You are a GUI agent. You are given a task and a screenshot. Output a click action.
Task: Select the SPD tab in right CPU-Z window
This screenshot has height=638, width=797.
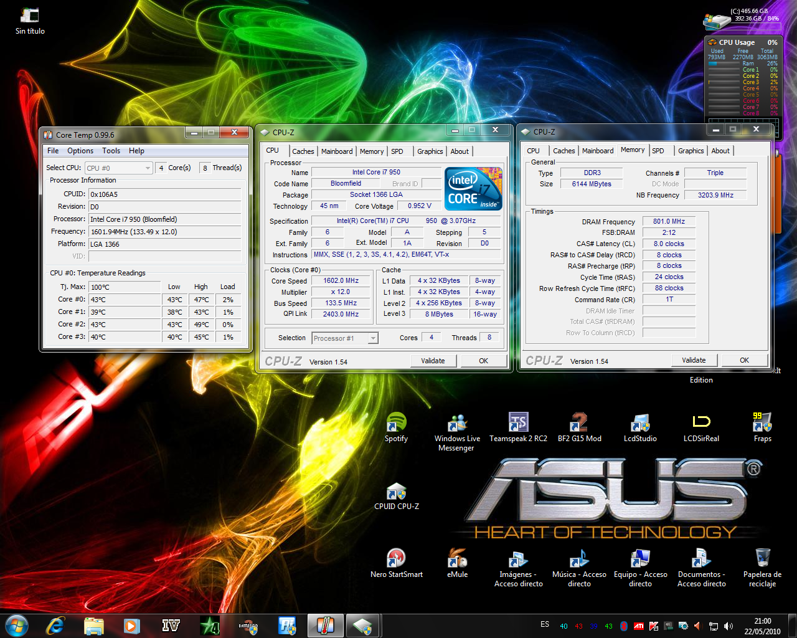pyautogui.click(x=658, y=151)
